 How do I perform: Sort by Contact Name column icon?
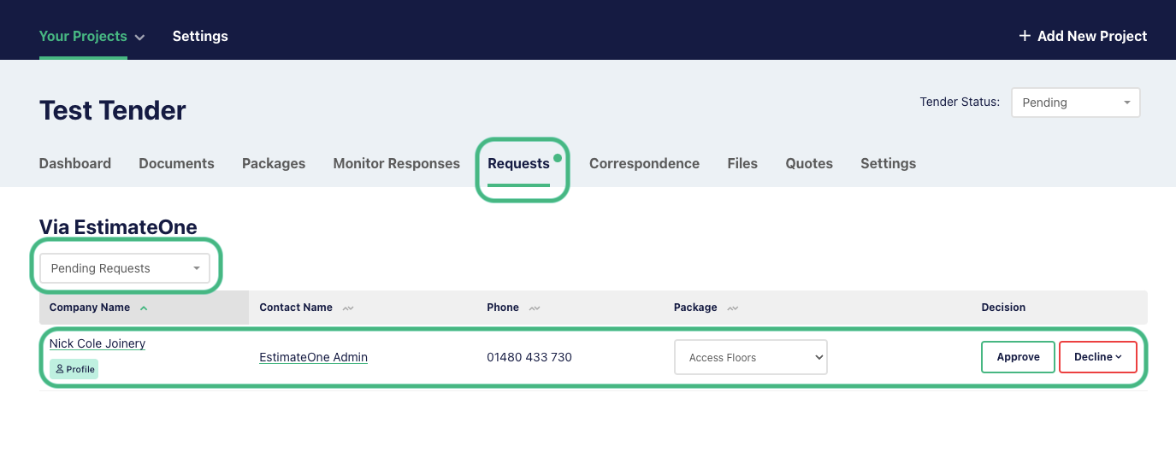(348, 308)
